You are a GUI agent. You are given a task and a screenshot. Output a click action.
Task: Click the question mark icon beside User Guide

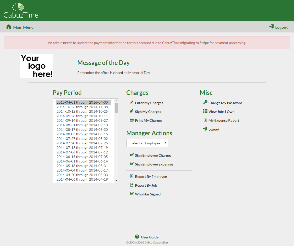click(x=137, y=237)
